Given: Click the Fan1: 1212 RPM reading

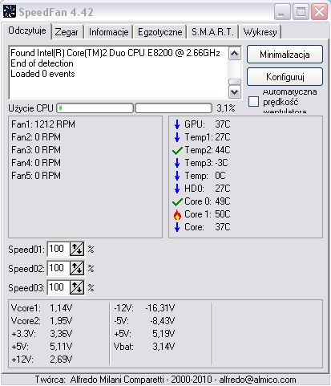Looking at the screenshot, I should pos(43,124).
